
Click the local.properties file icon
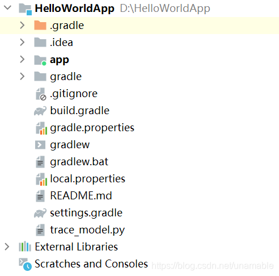point(41,179)
